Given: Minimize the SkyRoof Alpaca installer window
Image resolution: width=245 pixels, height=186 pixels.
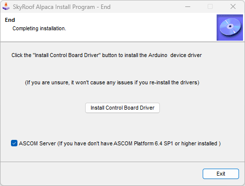Looking at the screenshot, I should click(188, 7).
